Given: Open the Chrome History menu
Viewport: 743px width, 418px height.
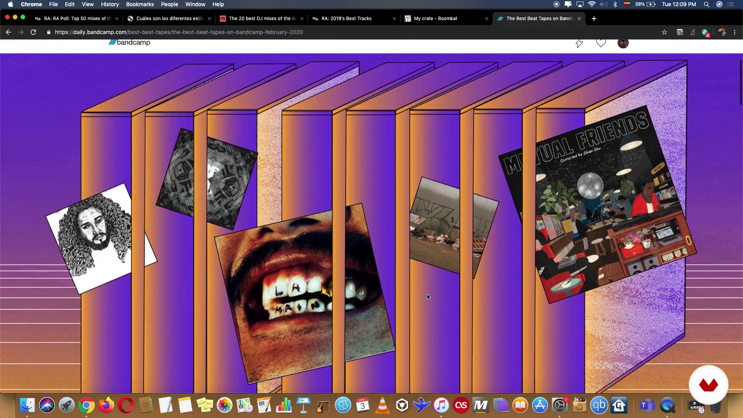Looking at the screenshot, I should coord(110,4).
